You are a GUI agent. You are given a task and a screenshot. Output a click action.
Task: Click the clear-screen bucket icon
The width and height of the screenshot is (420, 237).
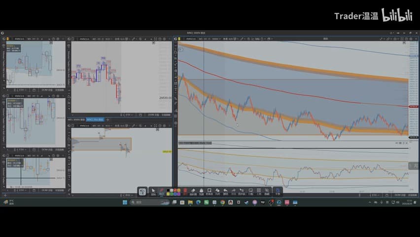(201, 192)
